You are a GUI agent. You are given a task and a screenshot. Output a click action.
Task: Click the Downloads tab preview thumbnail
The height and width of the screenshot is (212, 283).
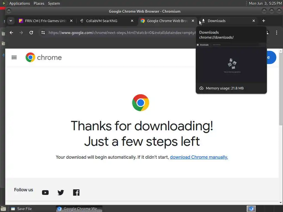pos(231,63)
